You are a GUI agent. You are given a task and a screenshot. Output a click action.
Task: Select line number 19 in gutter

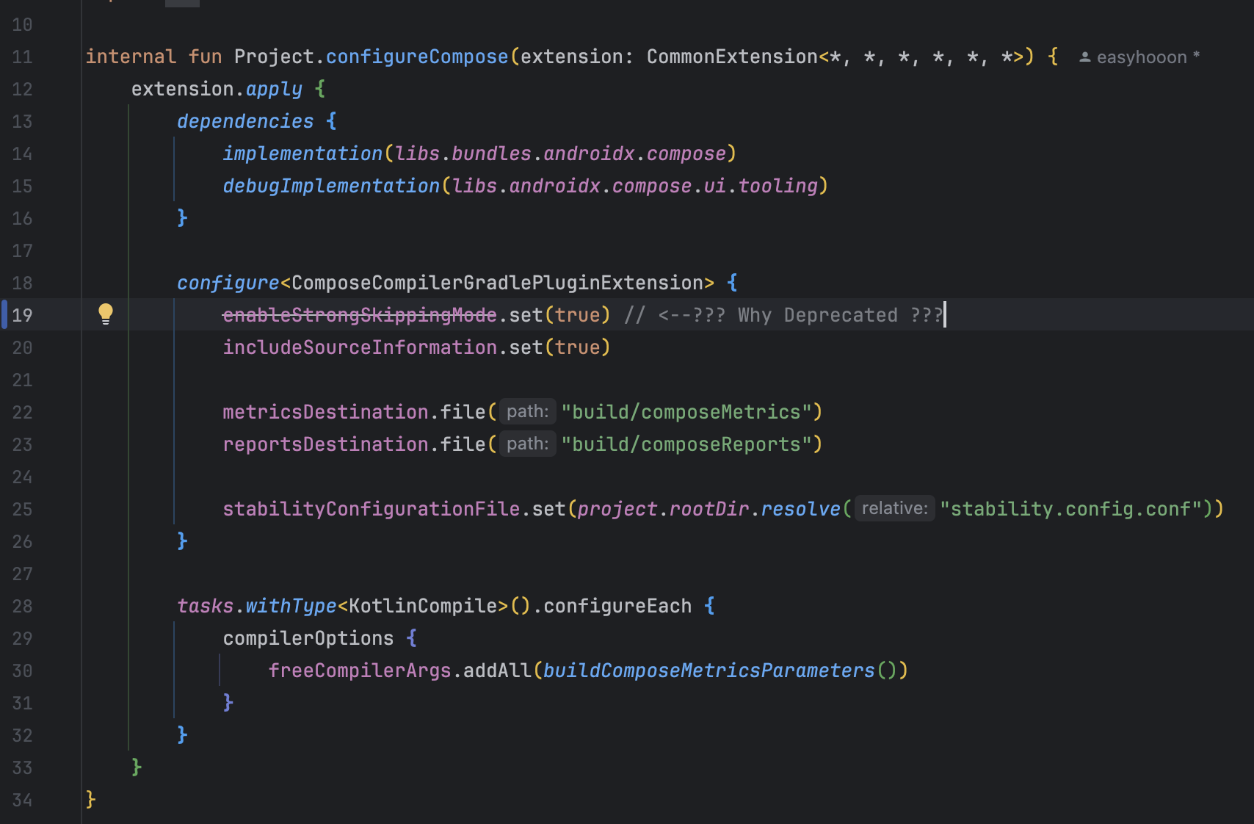(22, 315)
